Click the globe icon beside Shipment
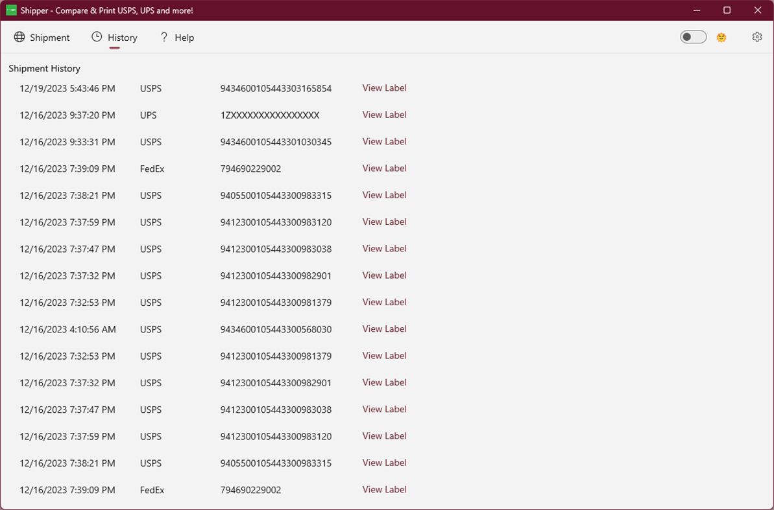Viewport: 774px width, 510px height. [x=19, y=38]
